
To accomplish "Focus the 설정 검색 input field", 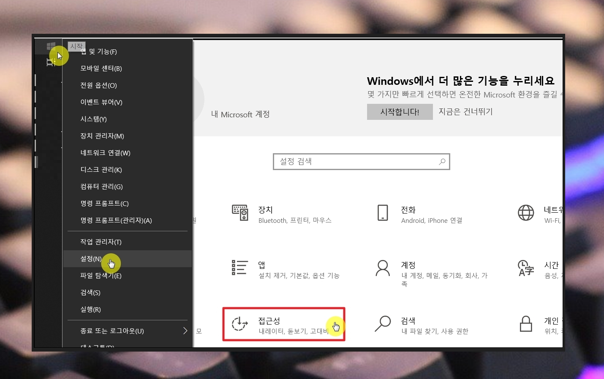I will 362,162.
